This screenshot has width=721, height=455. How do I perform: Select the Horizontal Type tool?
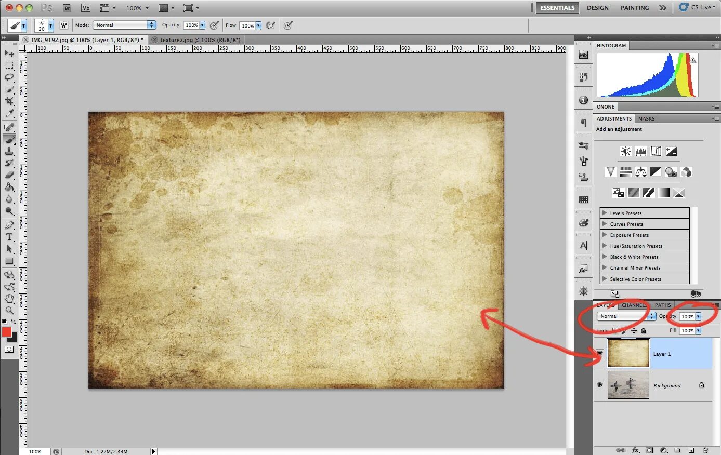[x=9, y=237]
